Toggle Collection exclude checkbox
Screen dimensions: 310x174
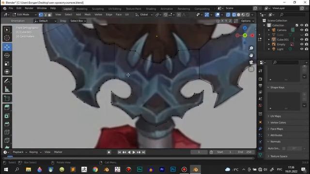coord(297,25)
